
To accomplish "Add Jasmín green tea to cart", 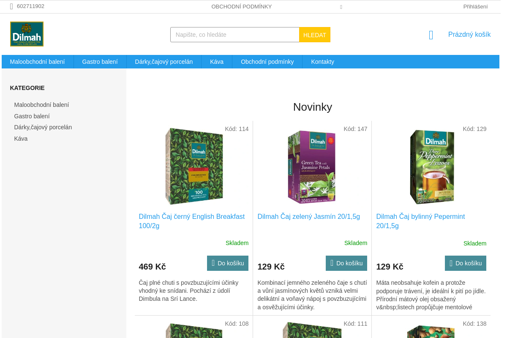I will (346, 263).
